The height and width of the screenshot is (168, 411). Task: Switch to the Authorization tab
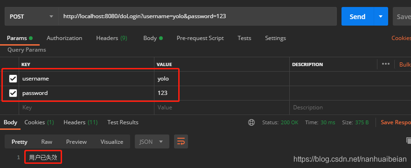[x=64, y=38]
